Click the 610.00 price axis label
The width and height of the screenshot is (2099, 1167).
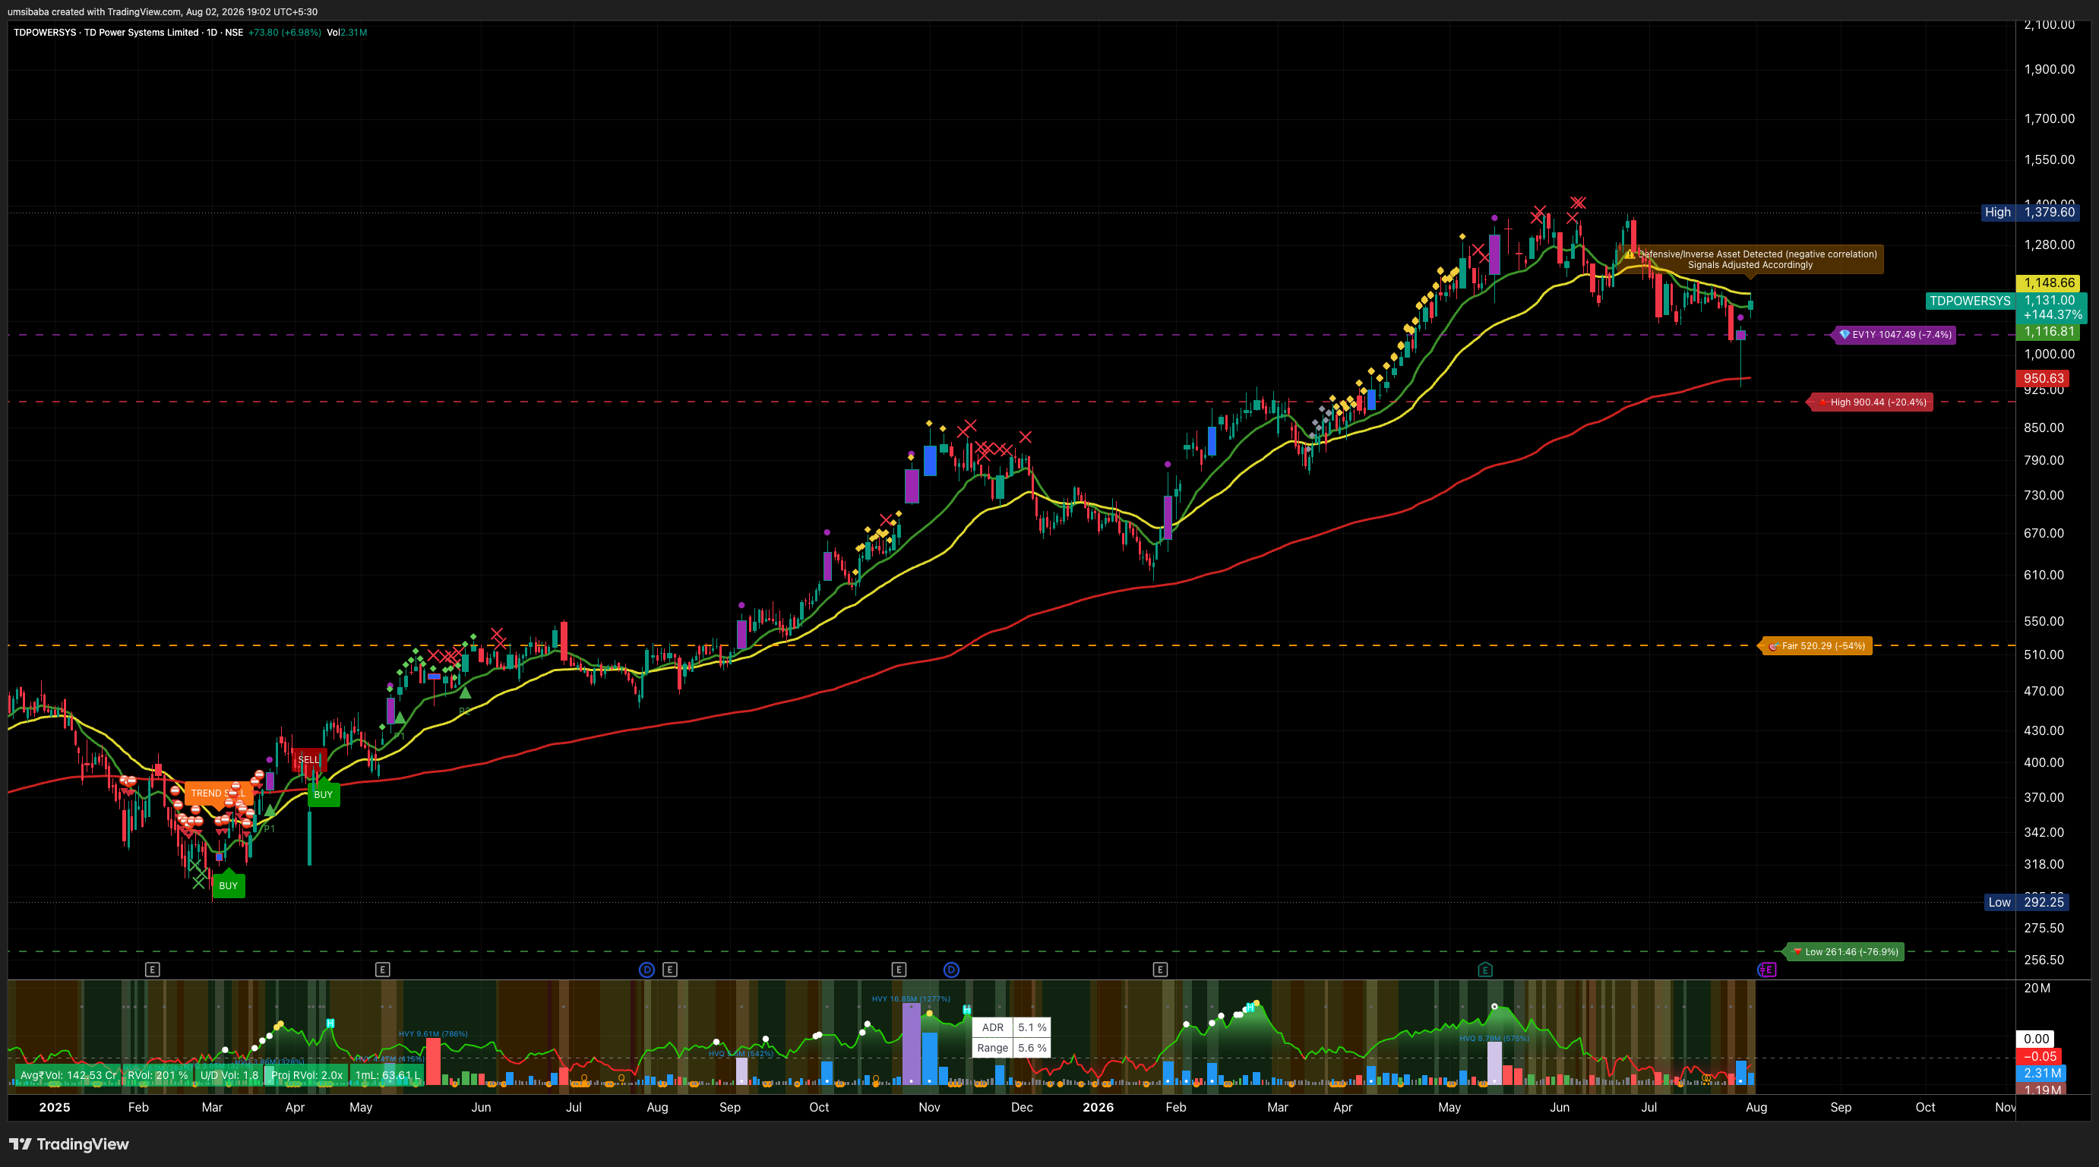tap(2044, 575)
